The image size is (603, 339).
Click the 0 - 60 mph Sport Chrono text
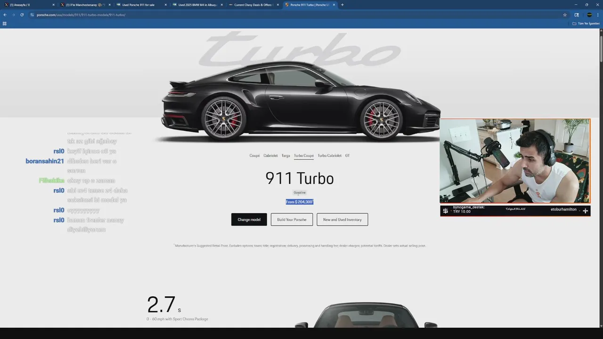click(177, 319)
